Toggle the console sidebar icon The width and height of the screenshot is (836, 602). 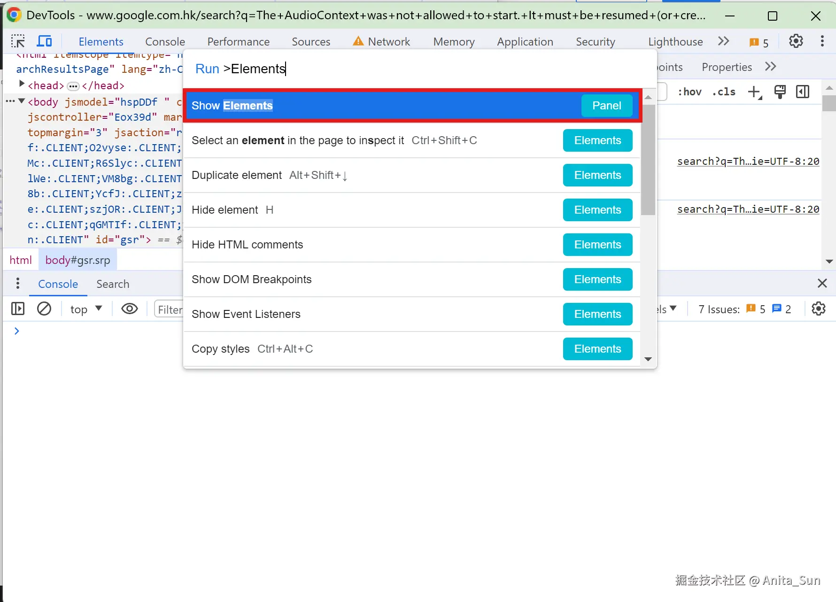click(x=18, y=309)
